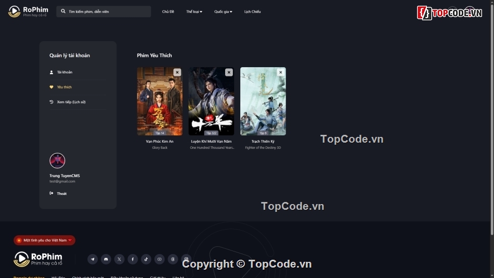Open the Facebook social link
494x278 pixels.
point(133,259)
